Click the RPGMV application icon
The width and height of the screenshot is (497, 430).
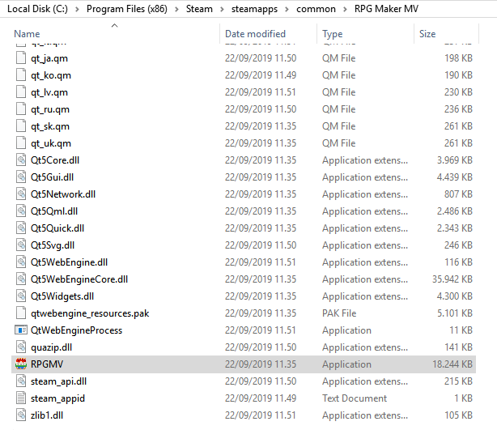coord(21,364)
